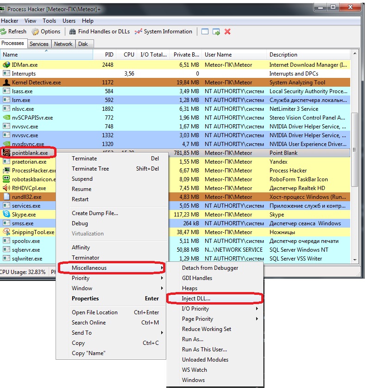Select the Skype.exe process icon
Screen dimensions: 365x388
(6, 215)
